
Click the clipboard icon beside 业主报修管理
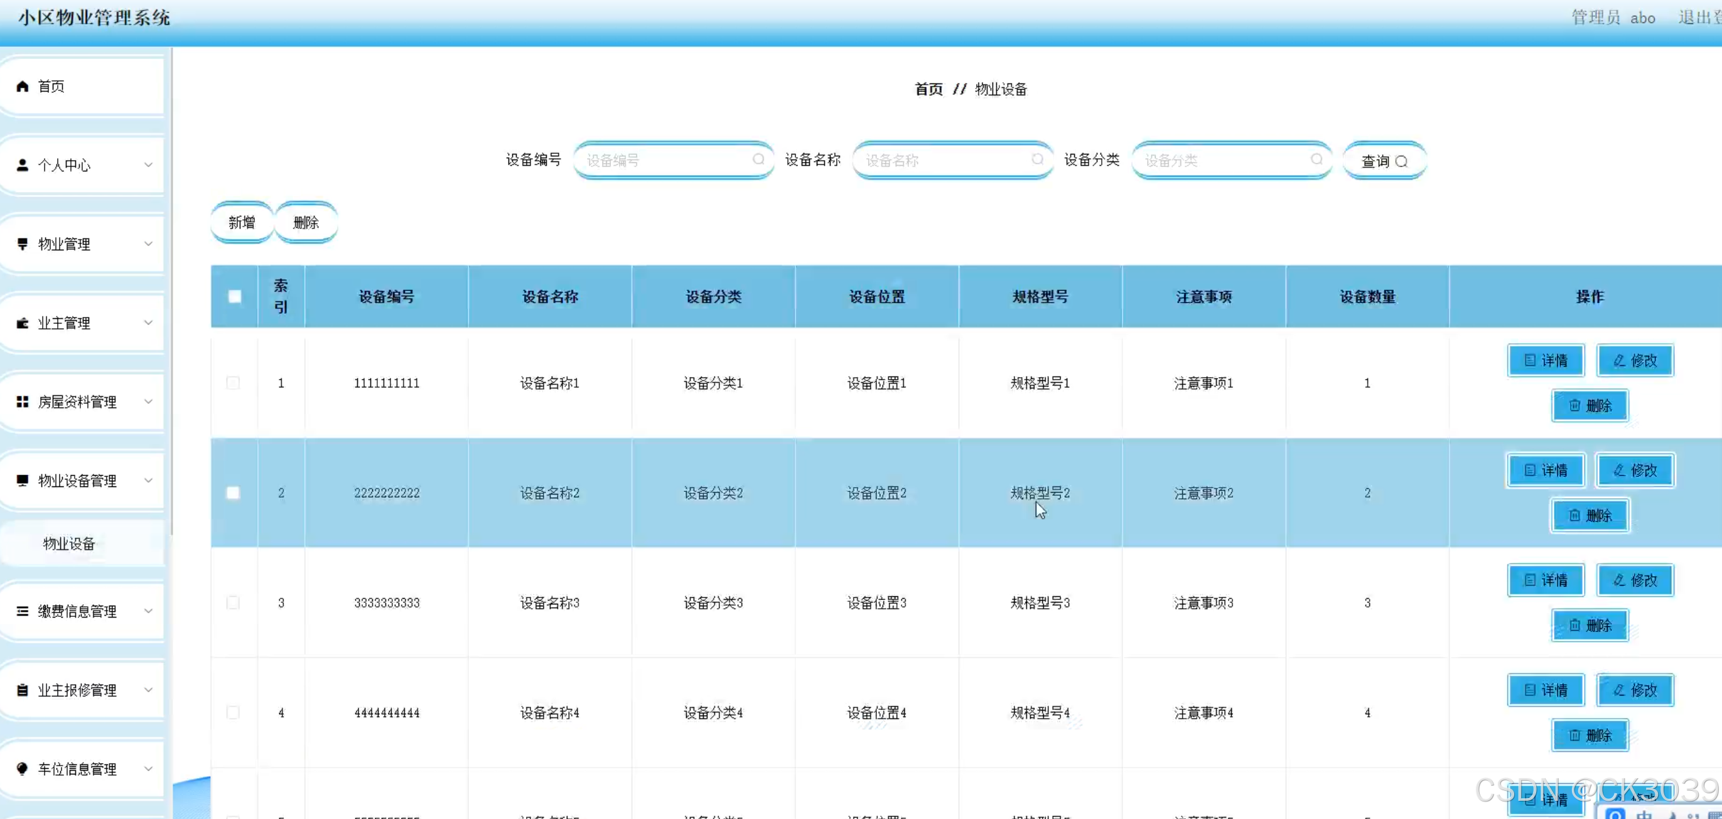[23, 690]
